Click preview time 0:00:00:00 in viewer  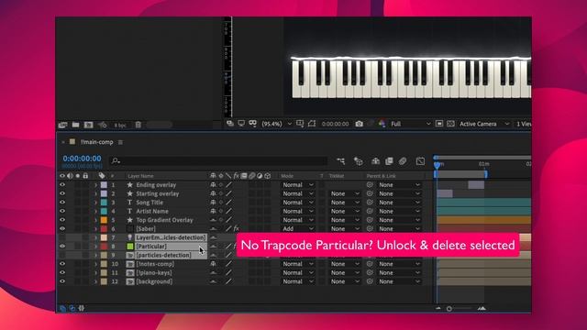pyautogui.click(x=335, y=124)
